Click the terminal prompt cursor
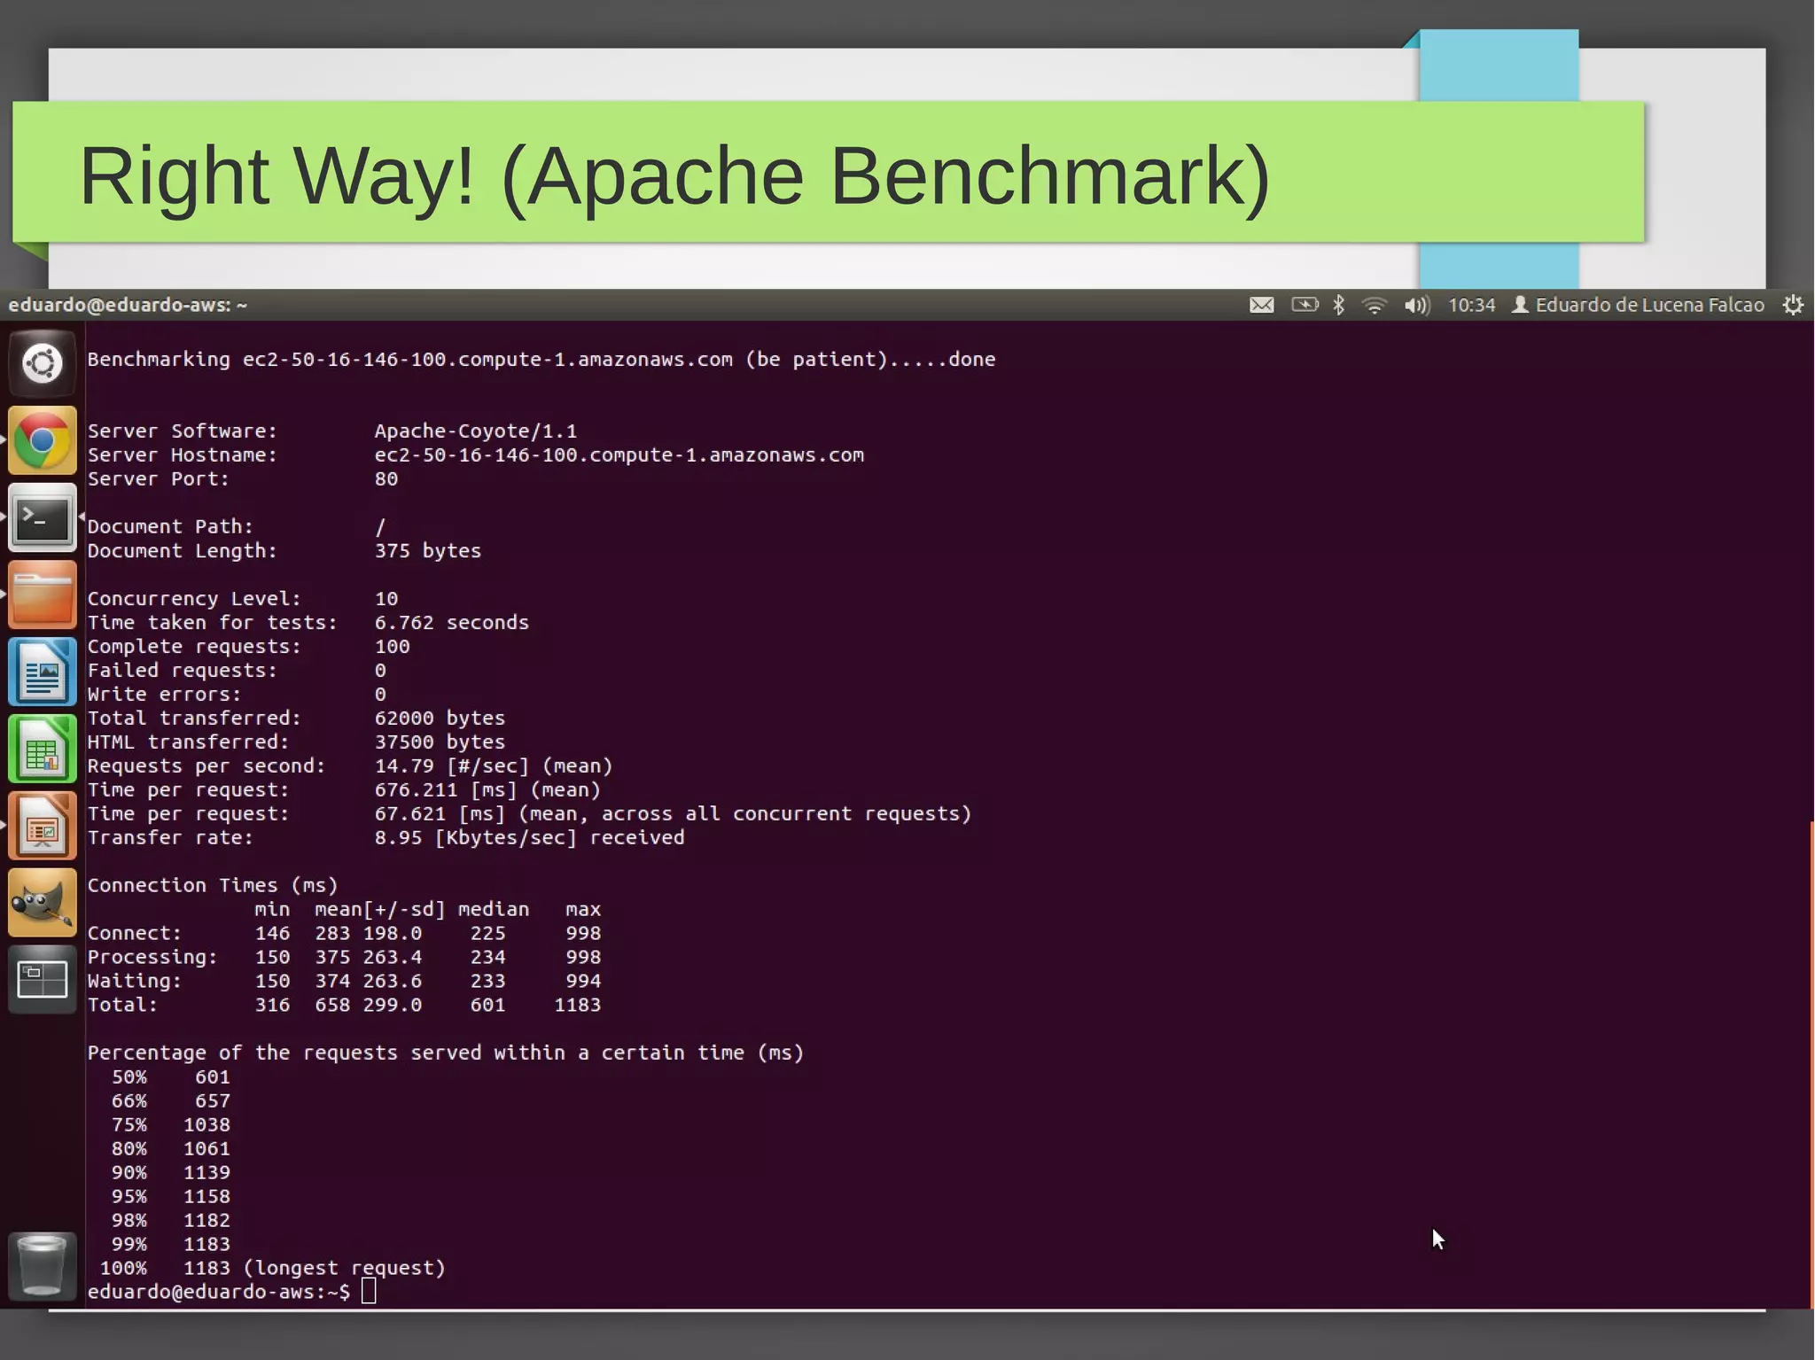The height and width of the screenshot is (1360, 1815). click(x=369, y=1292)
